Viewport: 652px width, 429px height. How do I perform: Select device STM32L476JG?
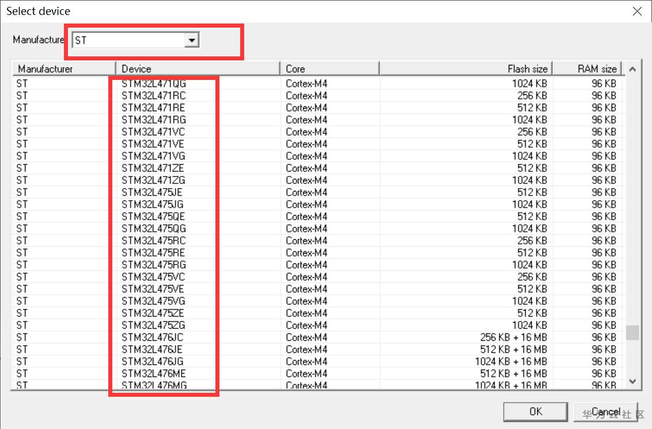point(153,361)
